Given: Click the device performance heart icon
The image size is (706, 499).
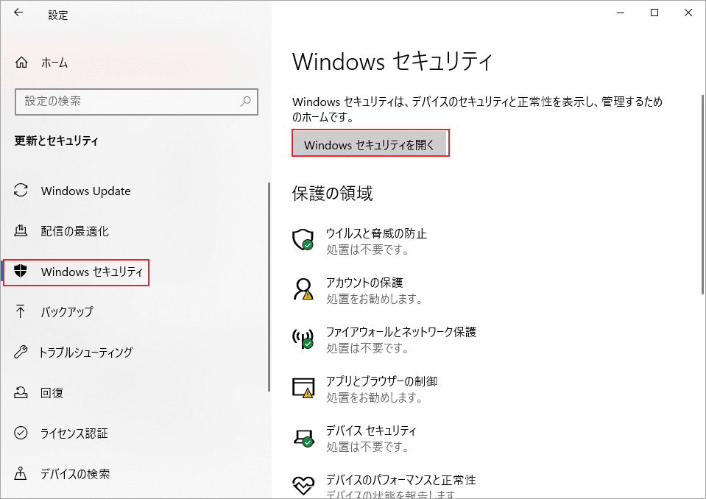Looking at the screenshot, I should [x=303, y=485].
